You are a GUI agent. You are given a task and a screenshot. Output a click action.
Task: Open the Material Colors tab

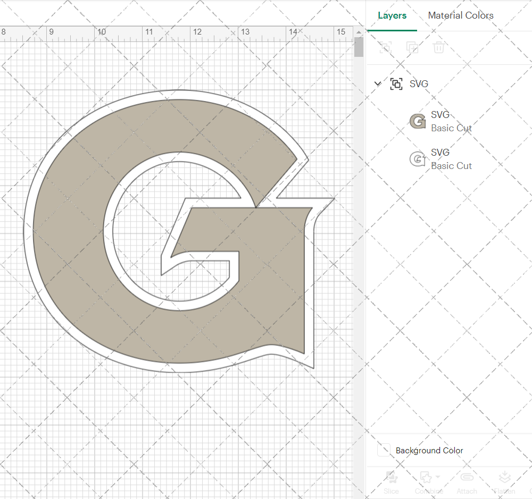coord(460,15)
